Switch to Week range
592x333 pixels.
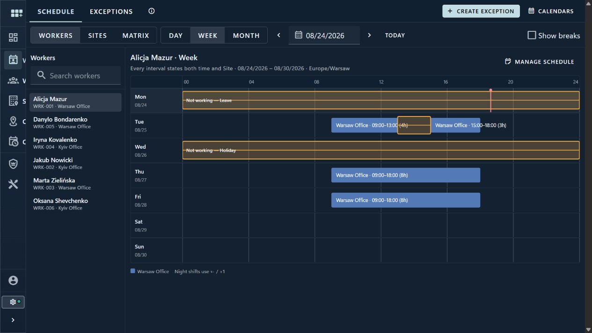point(208,35)
